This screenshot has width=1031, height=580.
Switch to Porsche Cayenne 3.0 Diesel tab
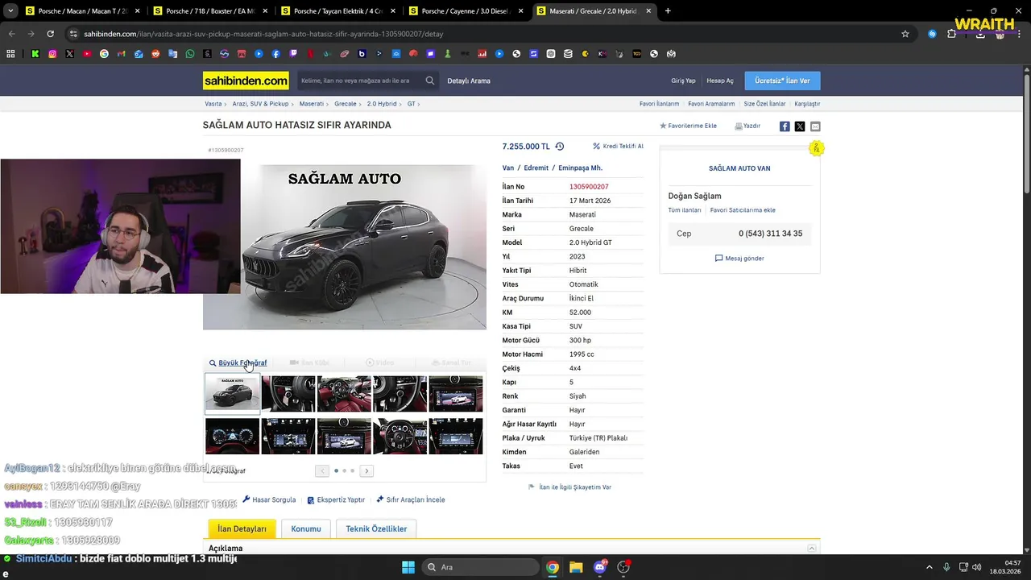[x=466, y=11]
